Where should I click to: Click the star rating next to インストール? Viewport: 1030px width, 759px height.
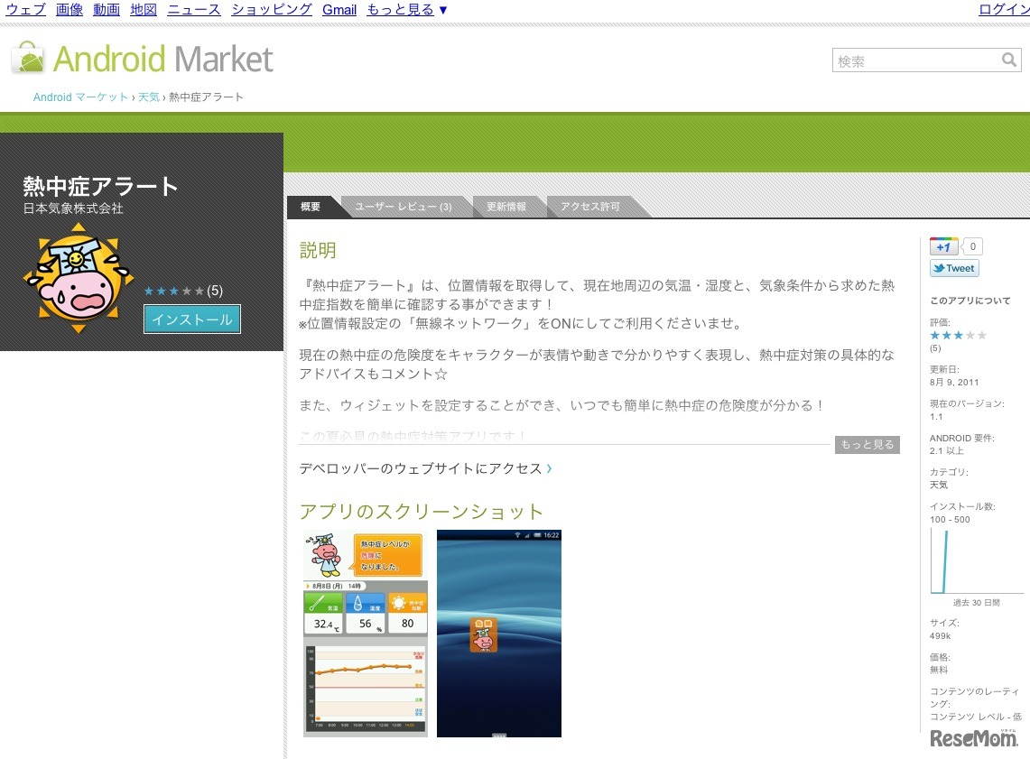point(174,291)
